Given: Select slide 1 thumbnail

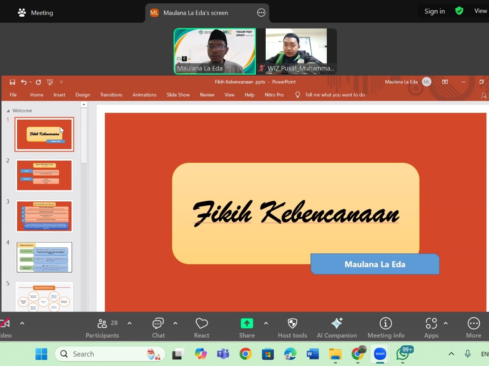Looking at the screenshot, I should [44, 134].
